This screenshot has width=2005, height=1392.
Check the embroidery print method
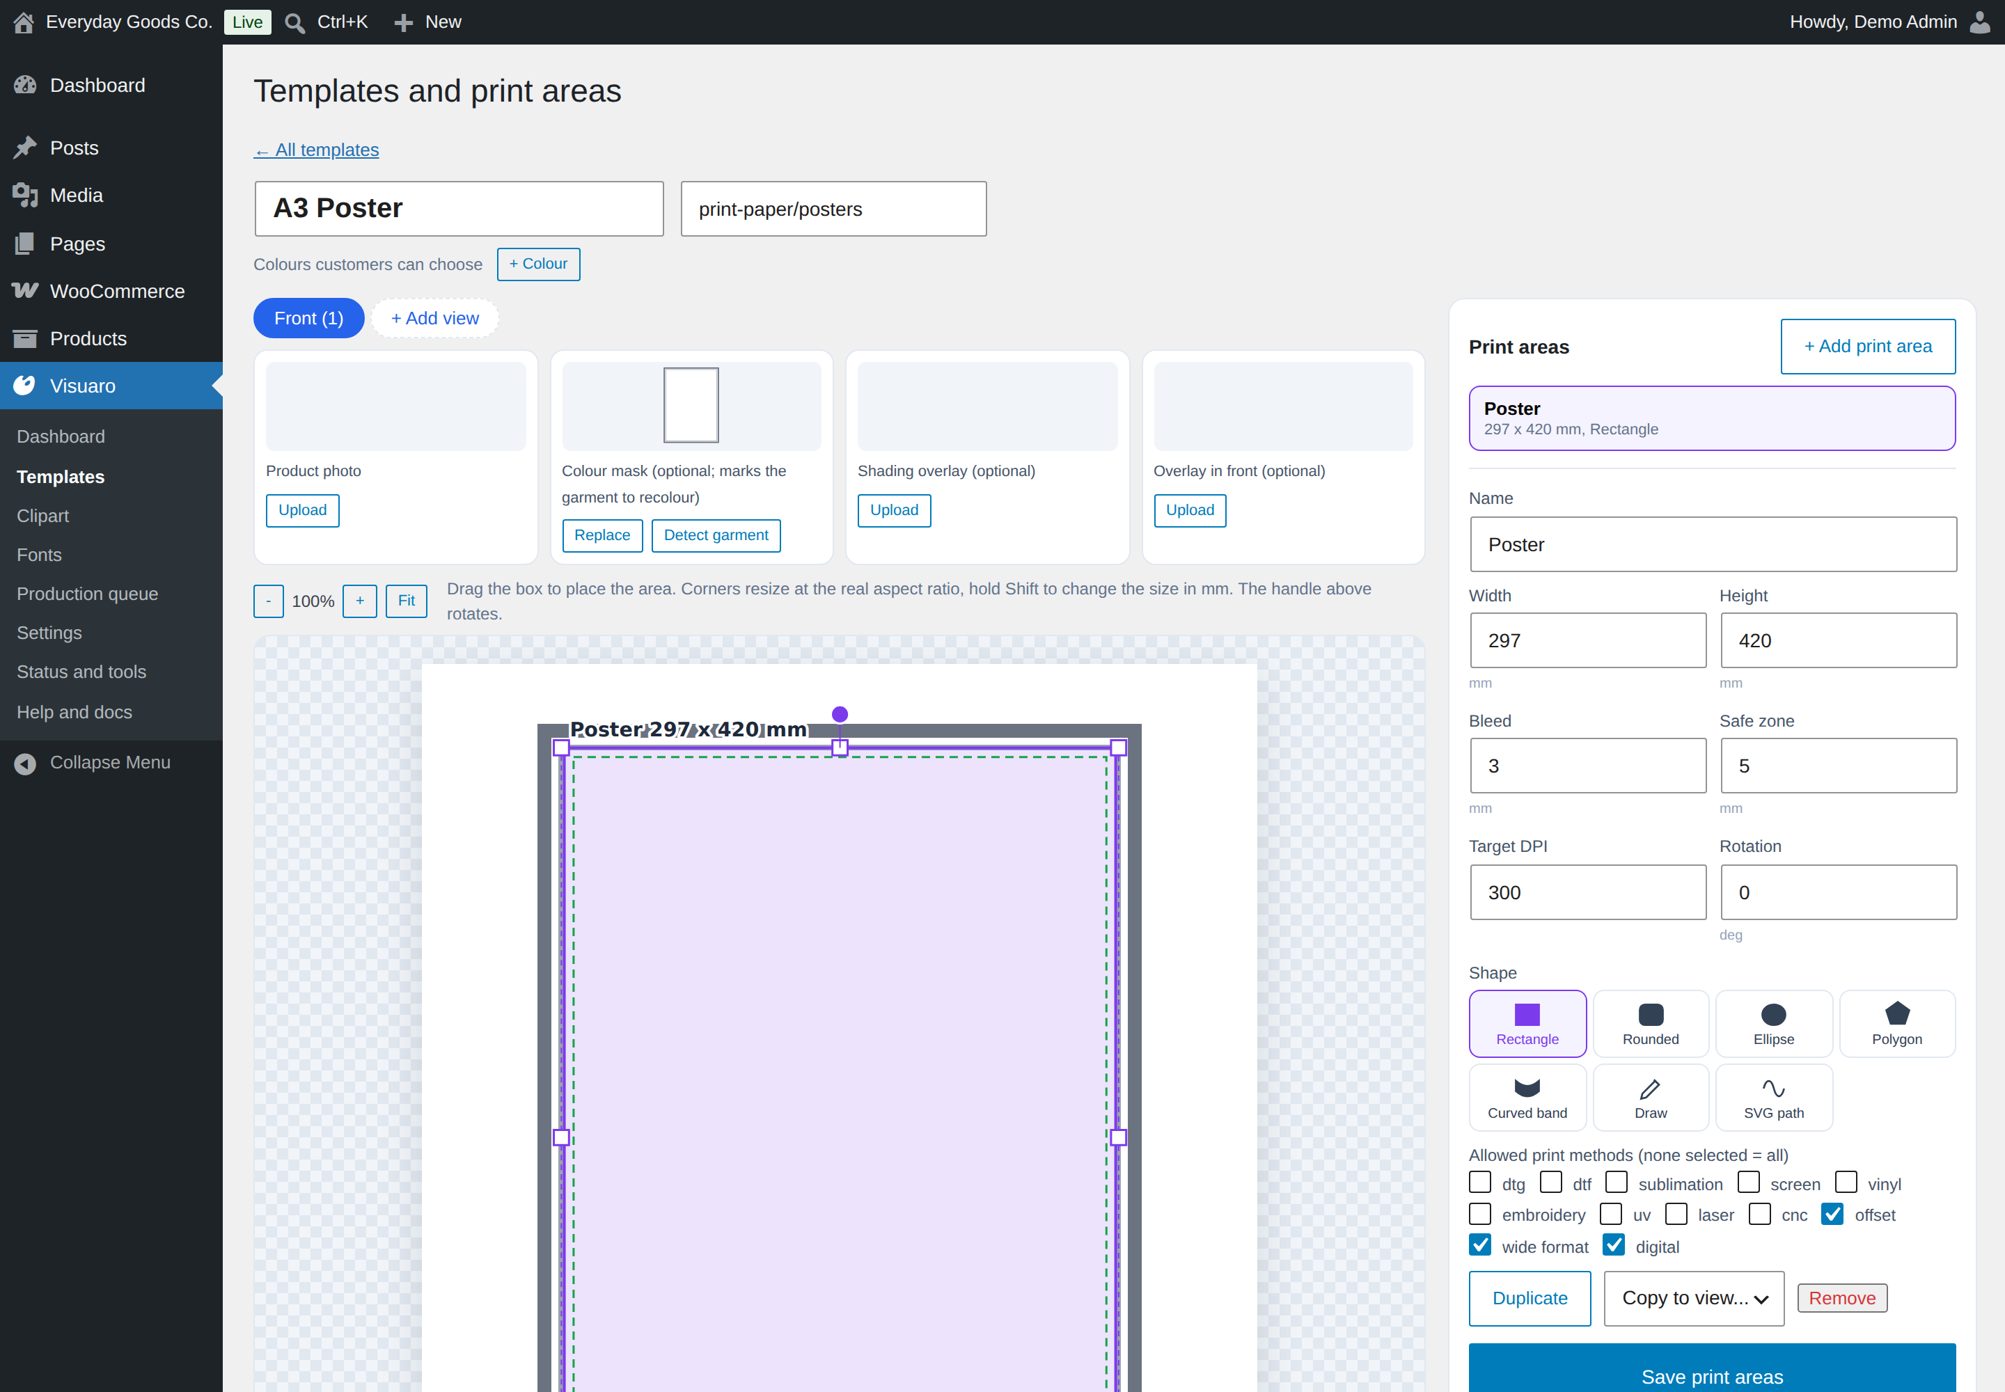1480,1213
